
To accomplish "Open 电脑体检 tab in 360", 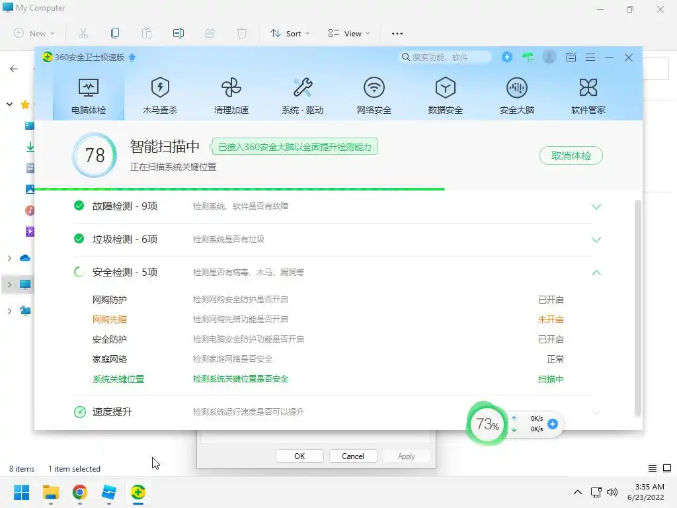I will pos(89,97).
